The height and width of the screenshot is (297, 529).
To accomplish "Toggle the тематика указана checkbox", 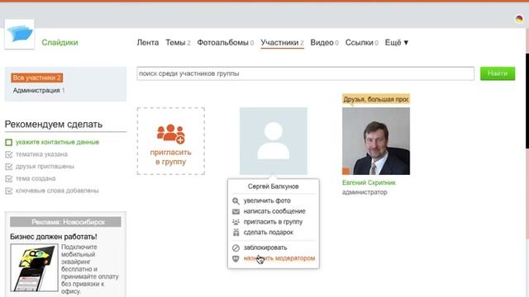I will pyautogui.click(x=9, y=154).
